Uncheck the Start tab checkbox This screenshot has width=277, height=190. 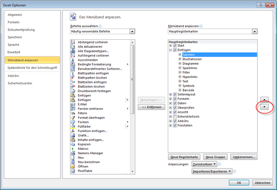[175, 45]
